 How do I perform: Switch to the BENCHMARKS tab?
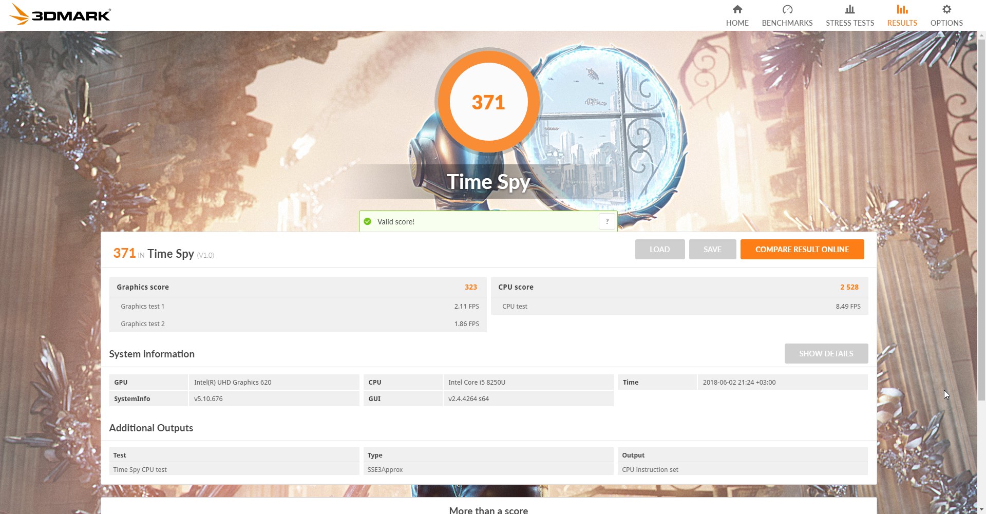click(x=787, y=15)
